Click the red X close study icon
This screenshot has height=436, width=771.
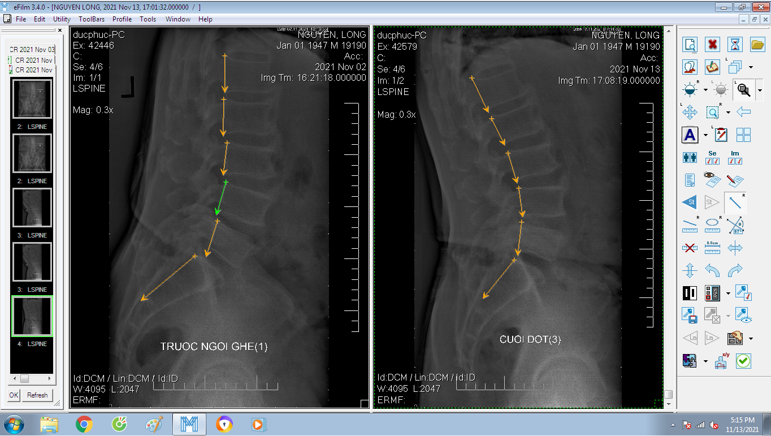pos(712,44)
